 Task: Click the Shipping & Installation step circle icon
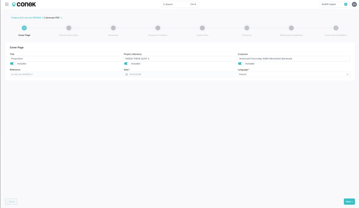(291, 28)
